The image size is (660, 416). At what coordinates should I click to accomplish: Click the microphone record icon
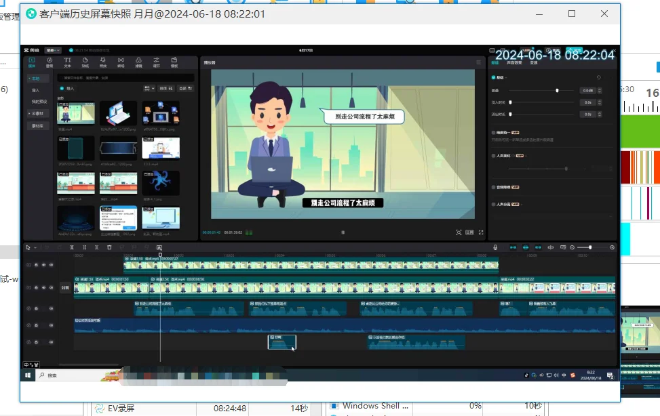point(495,247)
